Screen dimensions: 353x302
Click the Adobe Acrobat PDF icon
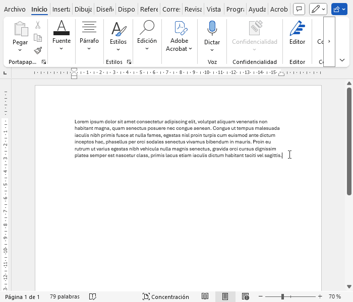point(179,28)
